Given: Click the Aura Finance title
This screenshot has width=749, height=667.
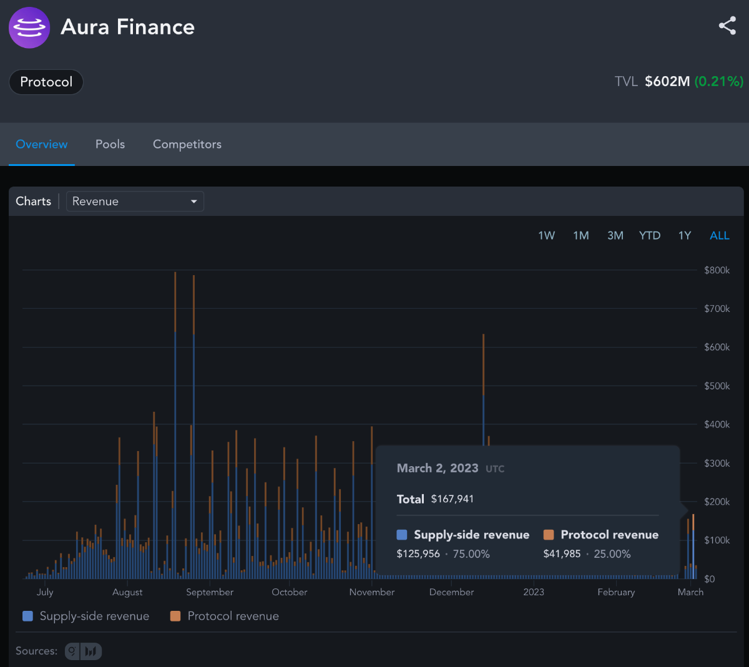Looking at the screenshot, I should pos(128,27).
